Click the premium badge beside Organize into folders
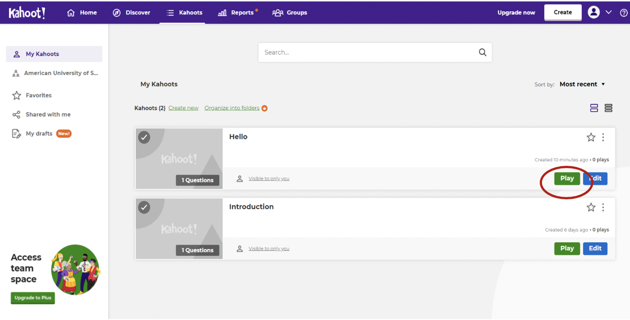This screenshot has width=630, height=320. [x=265, y=108]
